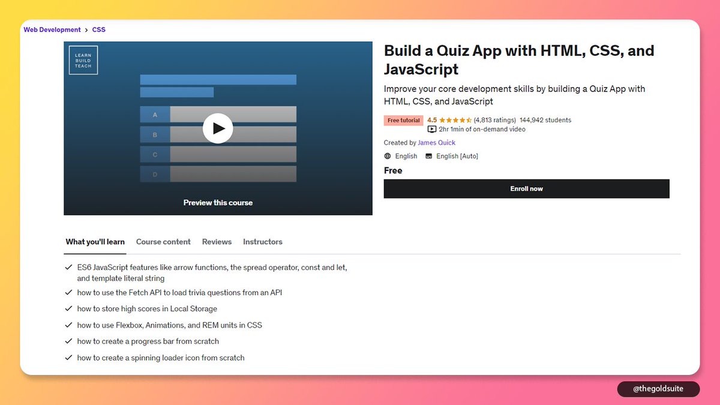Screen dimensions: 720x405
Task: Click the checkmark beside the Fetch API bullet
Action: [x=68, y=293]
